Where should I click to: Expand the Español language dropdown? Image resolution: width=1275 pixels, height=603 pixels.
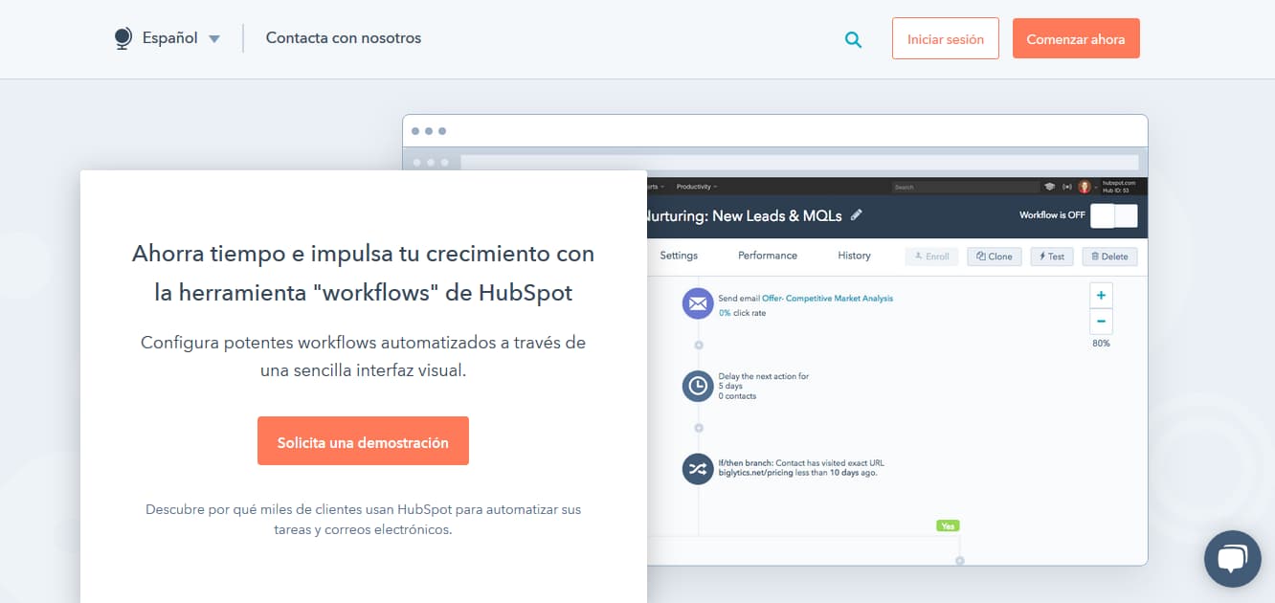(x=213, y=38)
